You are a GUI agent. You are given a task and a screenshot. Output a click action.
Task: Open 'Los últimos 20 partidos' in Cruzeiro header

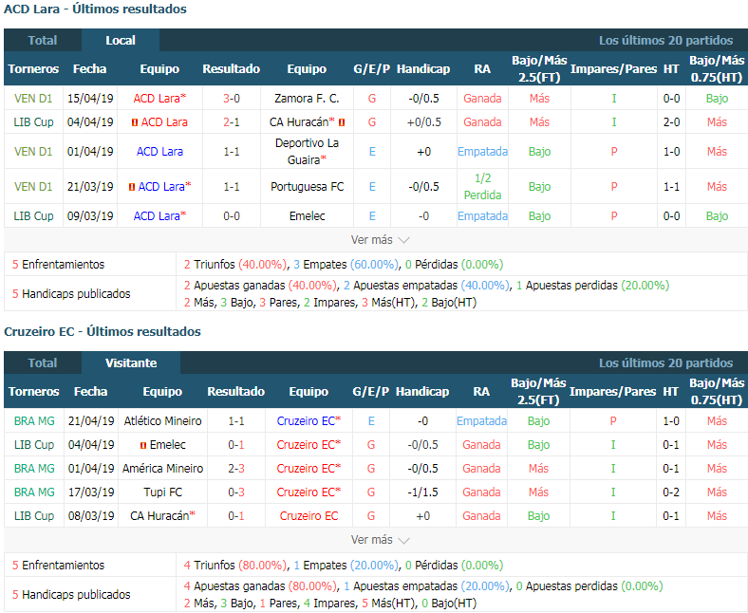(x=665, y=363)
